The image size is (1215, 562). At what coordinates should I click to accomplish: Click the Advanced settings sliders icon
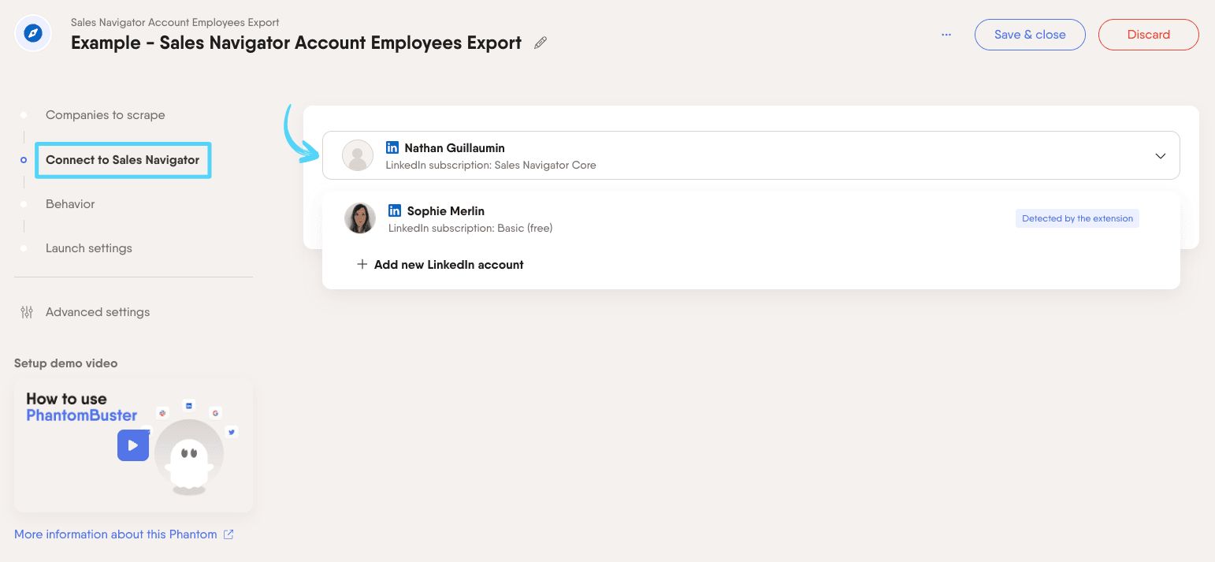27,312
